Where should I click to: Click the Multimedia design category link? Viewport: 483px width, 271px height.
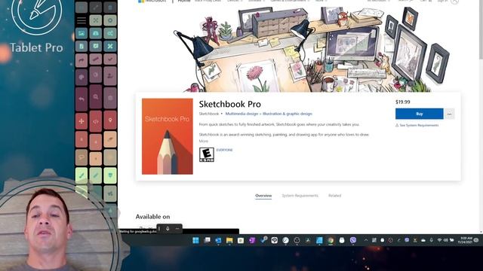coord(241,114)
